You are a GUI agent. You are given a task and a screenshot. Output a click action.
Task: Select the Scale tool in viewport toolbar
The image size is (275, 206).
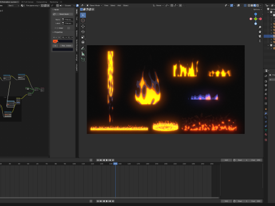83,37
